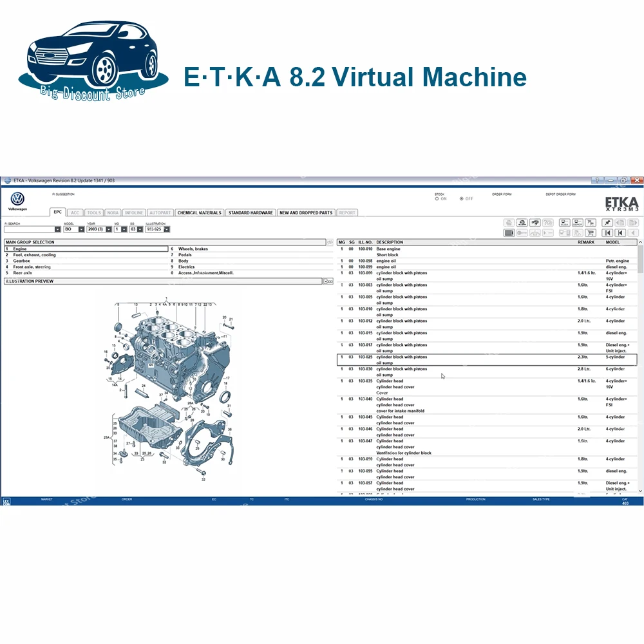This screenshot has width=644, height=644.
Task: Click the printer icon in toolbar
Action: [x=509, y=223]
